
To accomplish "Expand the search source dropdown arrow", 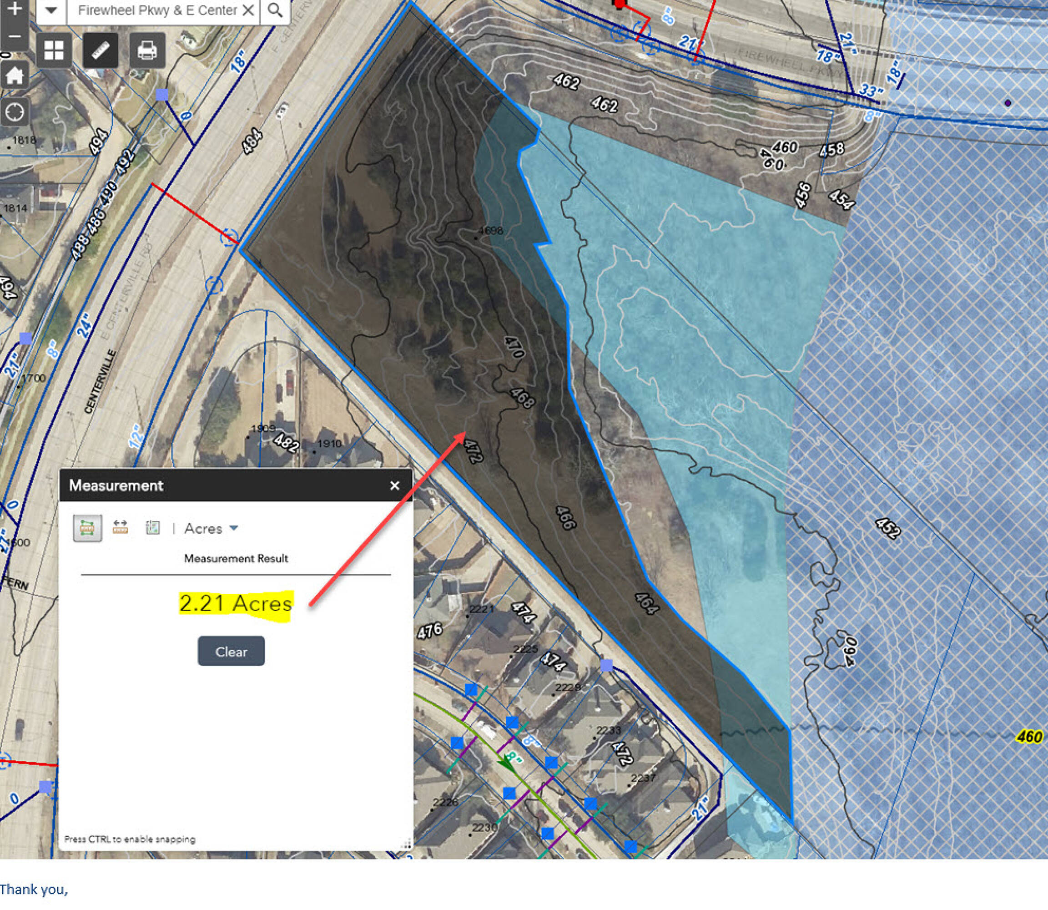I will pyautogui.click(x=51, y=10).
